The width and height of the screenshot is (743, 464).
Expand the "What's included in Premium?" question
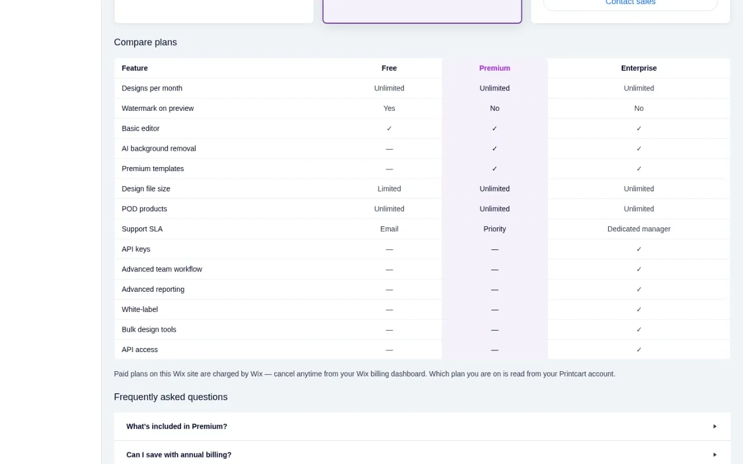click(x=422, y=426)
